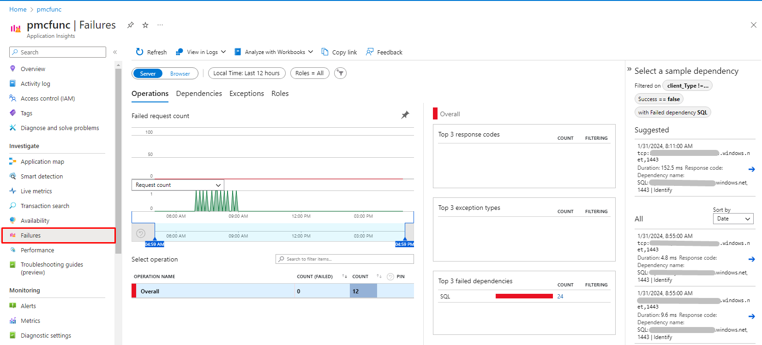Click the red SQL failed dependencies bar
762x345 pixels.
coord(524,296)
